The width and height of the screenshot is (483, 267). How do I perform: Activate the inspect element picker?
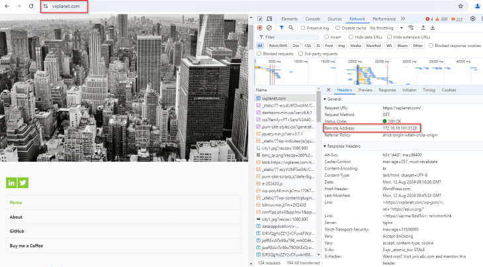[x=259, y=19]
